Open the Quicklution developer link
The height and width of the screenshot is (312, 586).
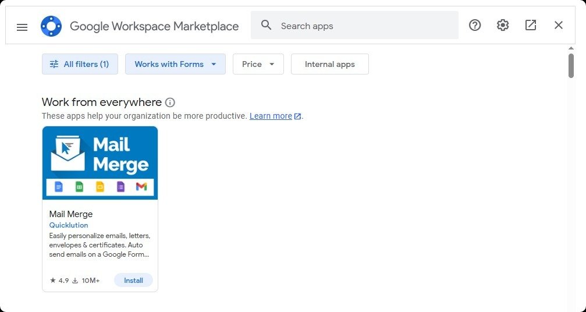[69, 225]
